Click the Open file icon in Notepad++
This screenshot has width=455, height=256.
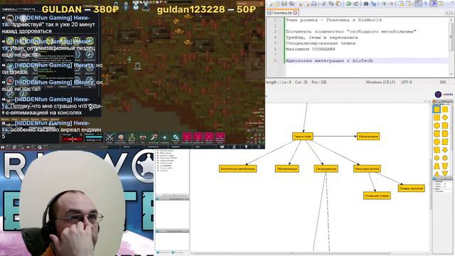click(x=277, y=4)
